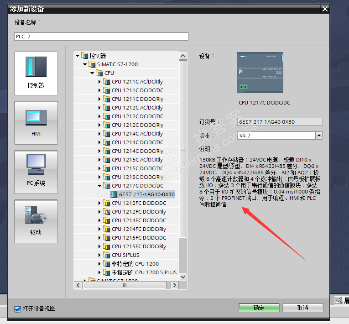Screen dimensions: 349x324
Task: Click the 订货号 order number field
Action: tap(280, 122)
